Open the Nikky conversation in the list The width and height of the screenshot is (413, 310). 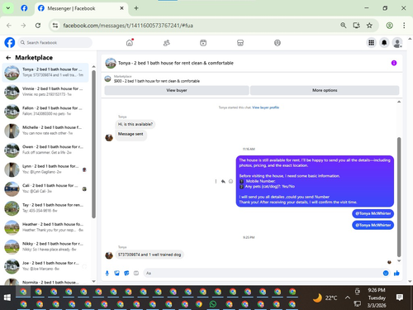[45, 247]
